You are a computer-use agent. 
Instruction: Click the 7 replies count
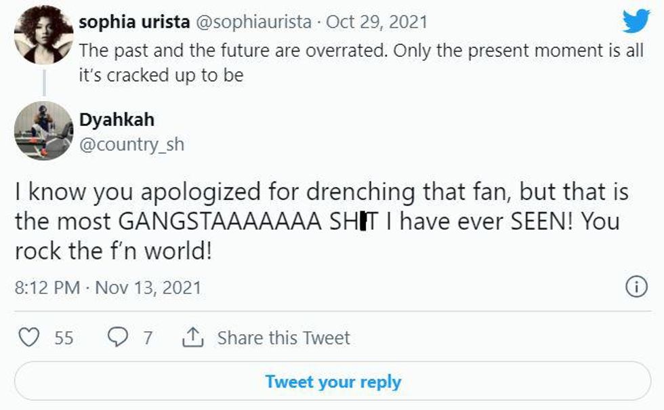pos(147,337)
